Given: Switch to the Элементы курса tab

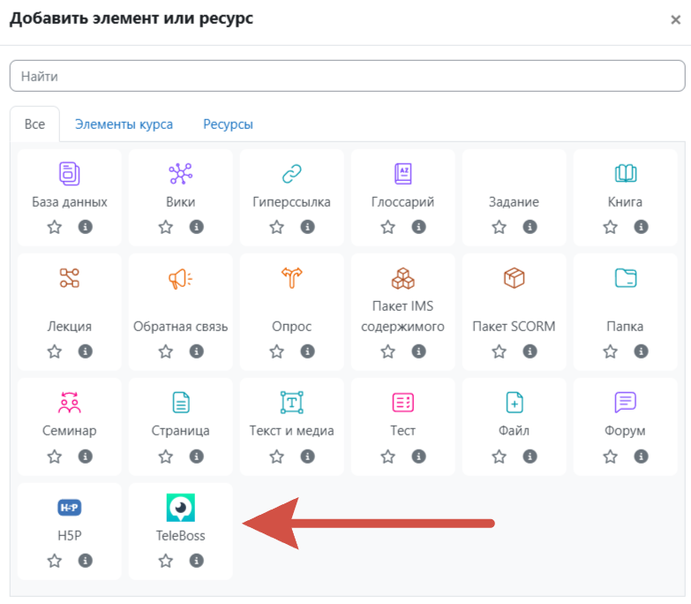Looking at the screenshot, I should (124, 125).
